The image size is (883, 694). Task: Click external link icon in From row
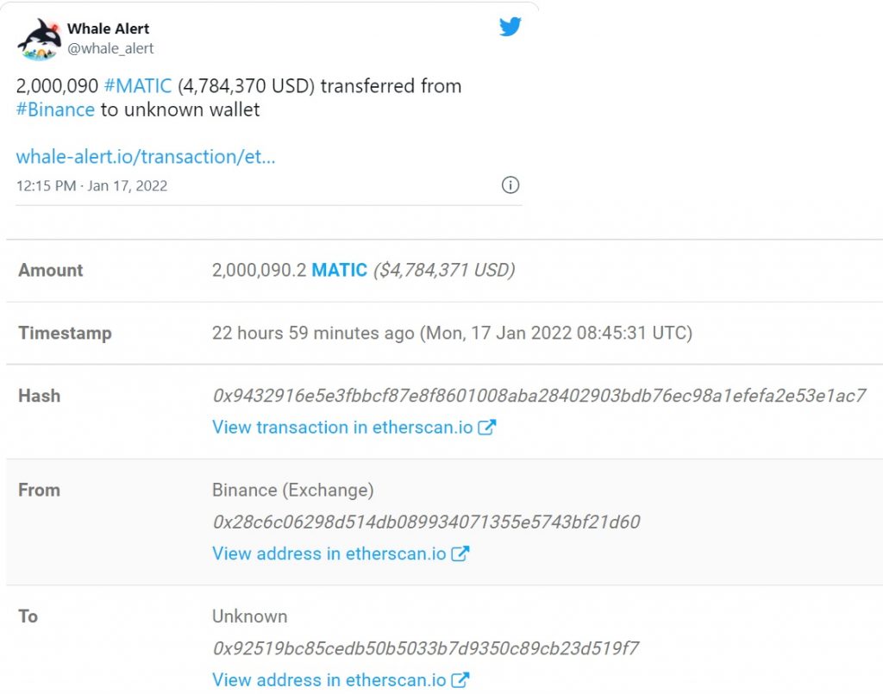coord(460,553)
